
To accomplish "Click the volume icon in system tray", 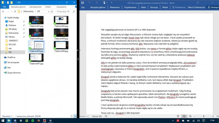I will pyautogui.click(x=198, y=121).
